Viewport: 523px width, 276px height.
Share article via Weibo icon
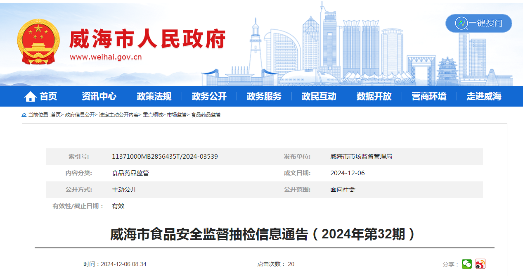tap(480, 264)
